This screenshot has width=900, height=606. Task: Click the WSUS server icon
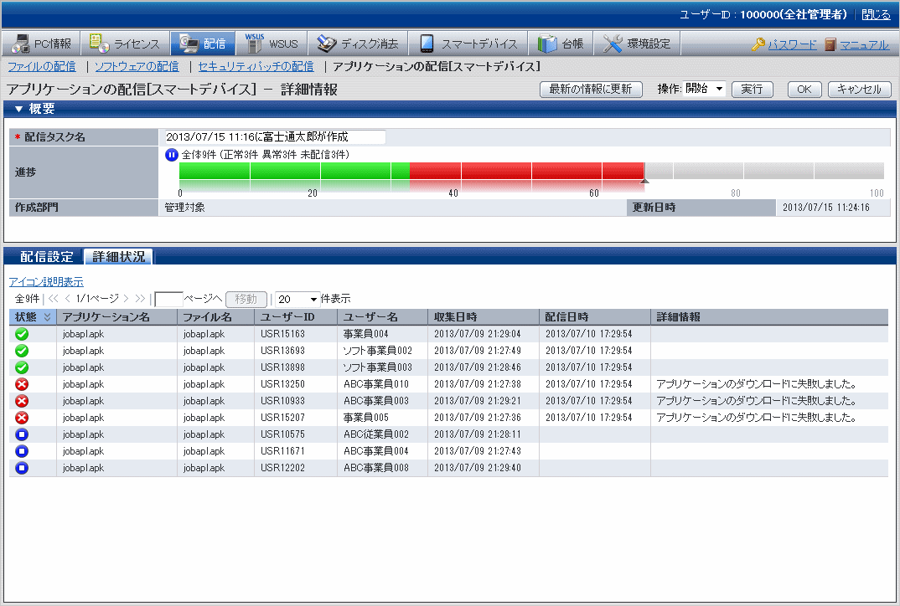pyautogui.click(x=254, y=44)
